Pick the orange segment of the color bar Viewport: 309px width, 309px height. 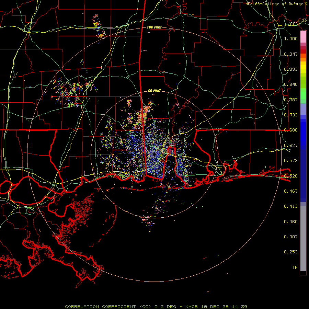[303, 59]
